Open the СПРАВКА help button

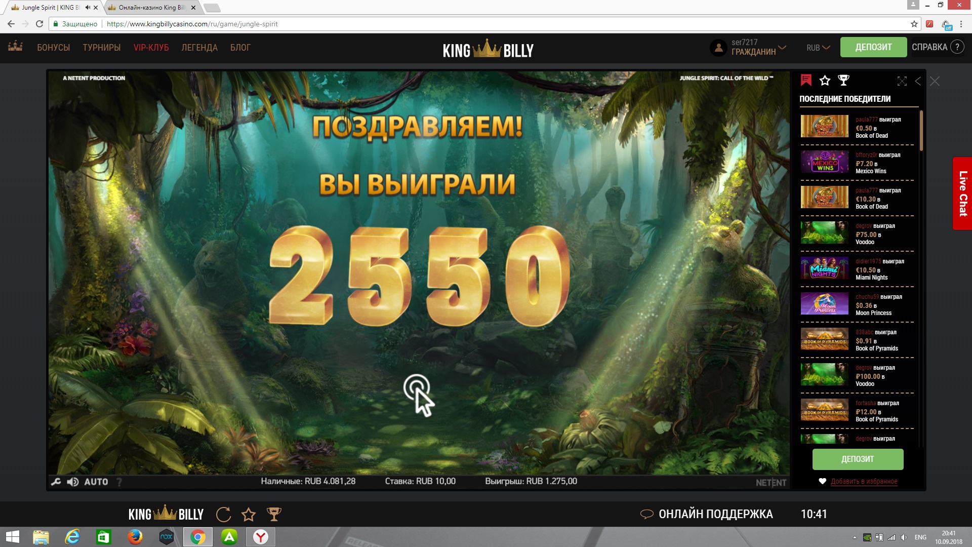coord(938,47)
